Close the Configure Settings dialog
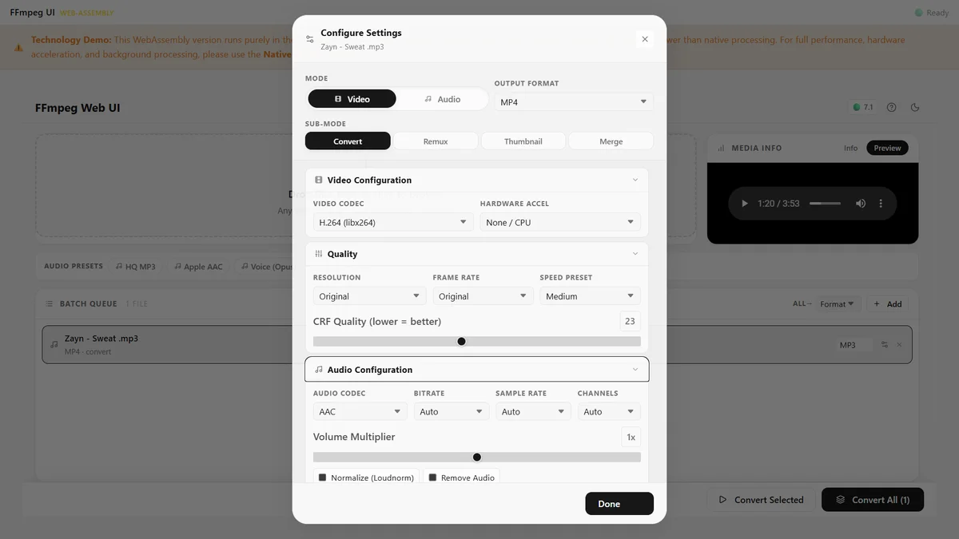 (x=645, y=39)
